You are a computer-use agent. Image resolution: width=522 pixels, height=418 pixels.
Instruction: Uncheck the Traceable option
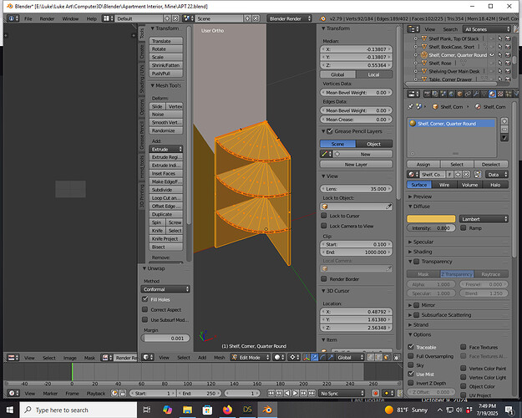pos(411,347)
